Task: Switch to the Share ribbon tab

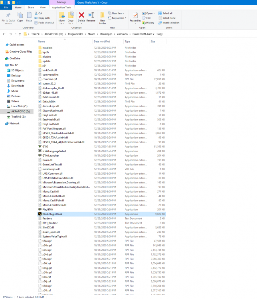Action: click(x=31, y=8)
